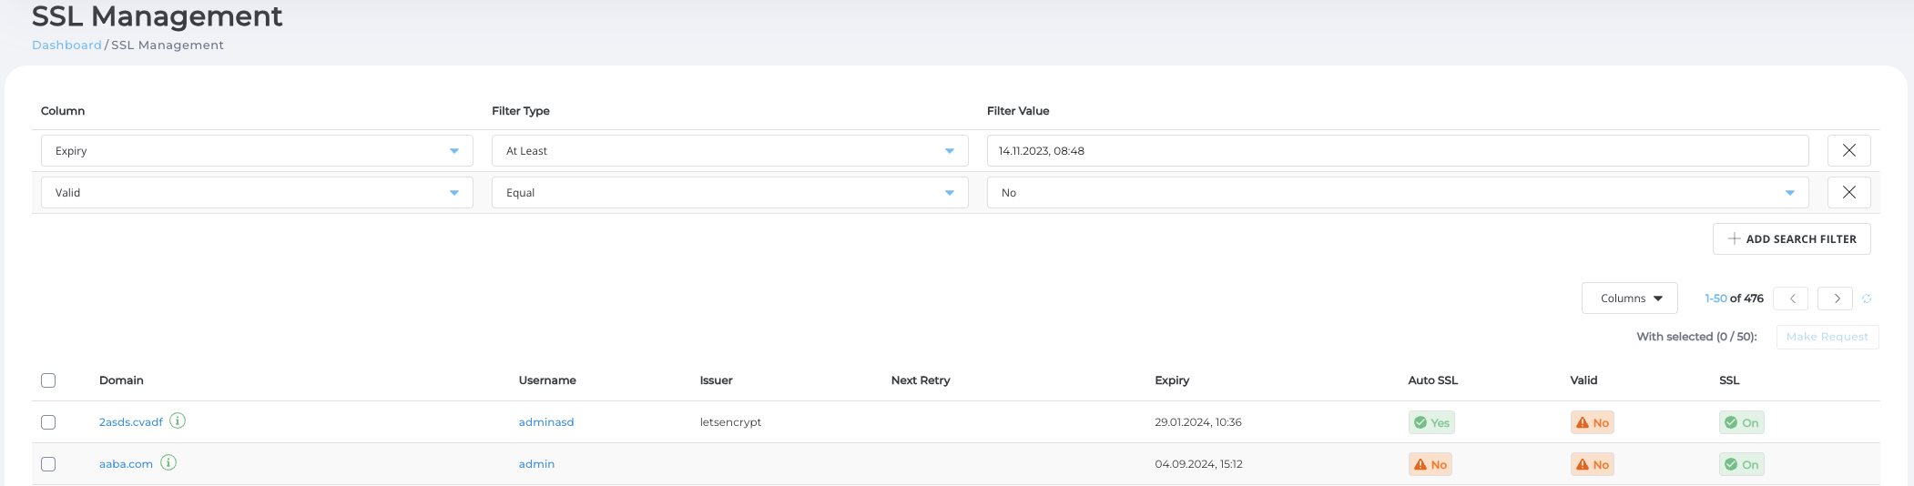The width and height of the screenshot is (1914, 486).
Task: Click the 1-50 of 476 page range
Action: click(1734, 299)
